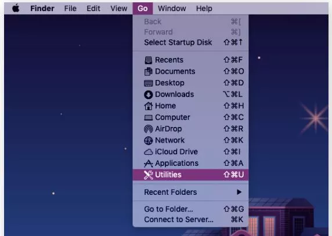Click the Desktop icon in Go menu
This screenshot has height=236, width=332.
click(x=148, y=83)
